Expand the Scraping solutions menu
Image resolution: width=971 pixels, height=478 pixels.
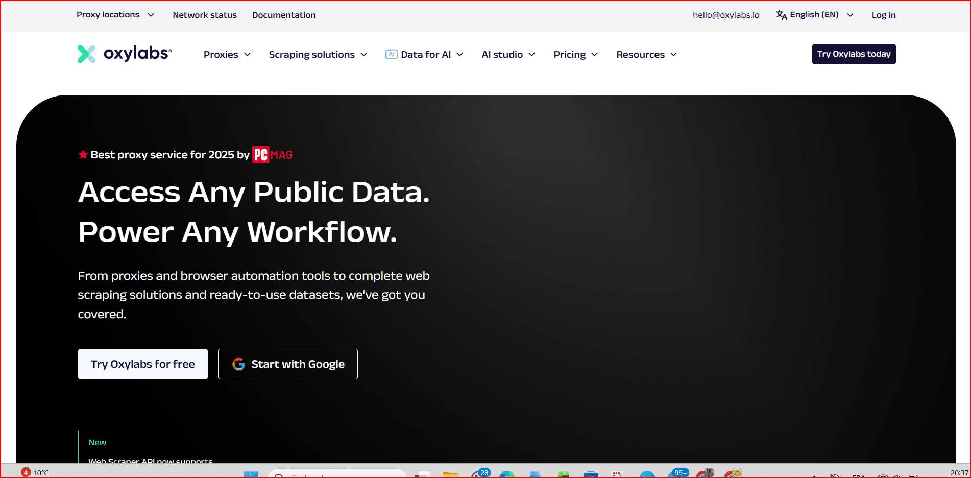click(x=318, y=55)
